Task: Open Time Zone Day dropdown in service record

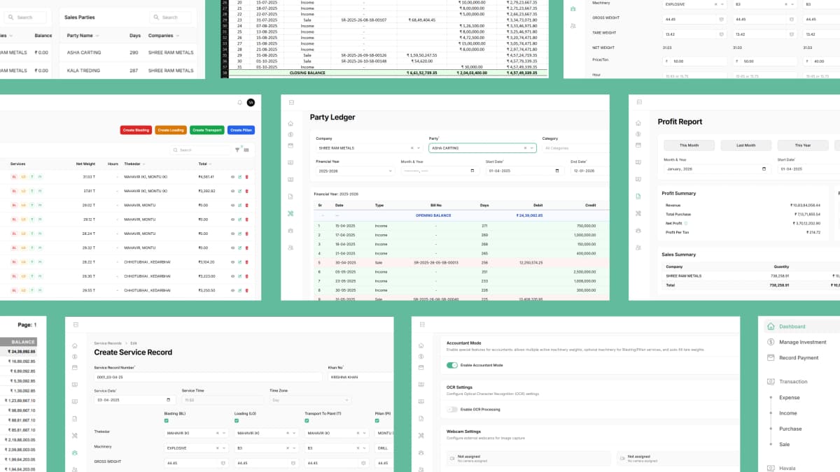Action: click(310, 400)
